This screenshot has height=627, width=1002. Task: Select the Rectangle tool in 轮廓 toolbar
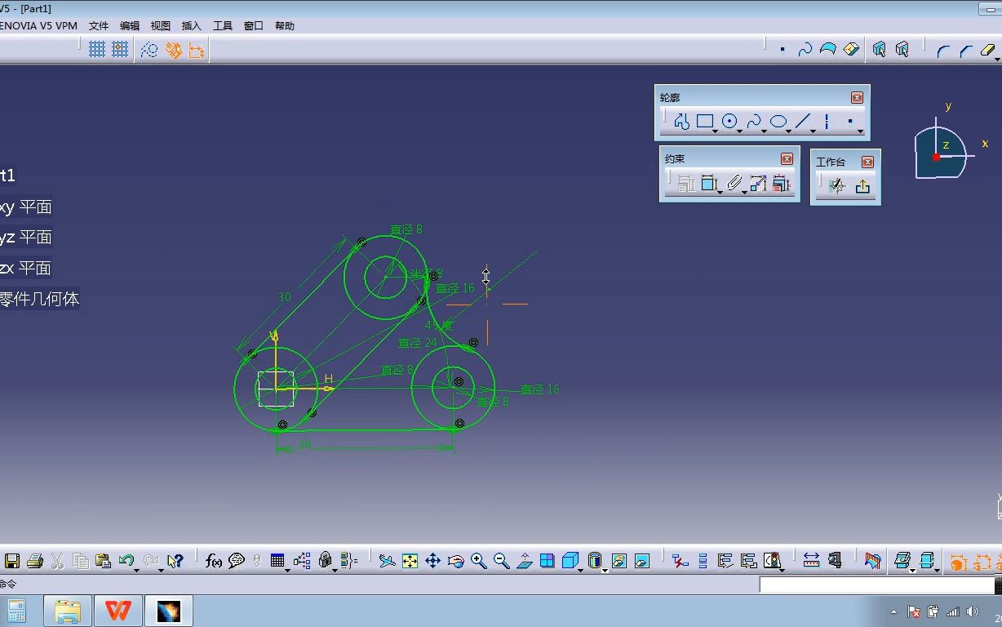coord(705,122)
